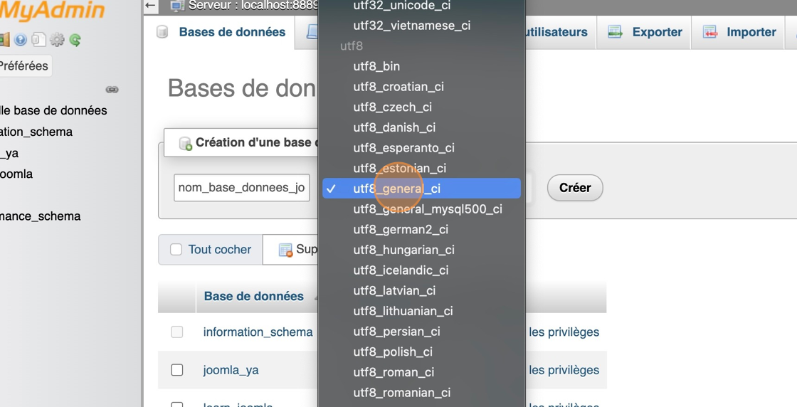The image size is (797, 407).
Task: Click the green reload navigation icon
Action: tap(75, 40)
